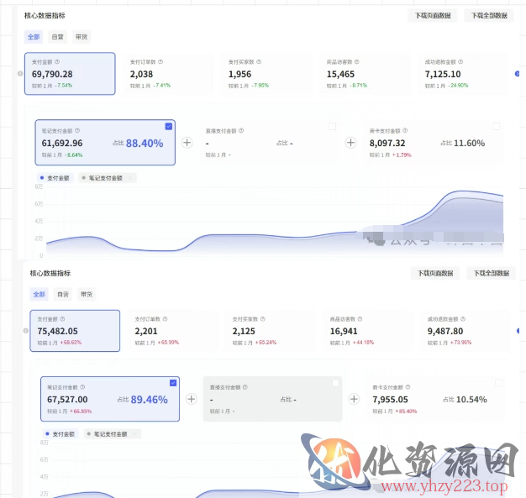The width and height of the screenshot is (526, 498).
Task: Click 下载全部数据 button in bottom panel
Action: (491, 273)
